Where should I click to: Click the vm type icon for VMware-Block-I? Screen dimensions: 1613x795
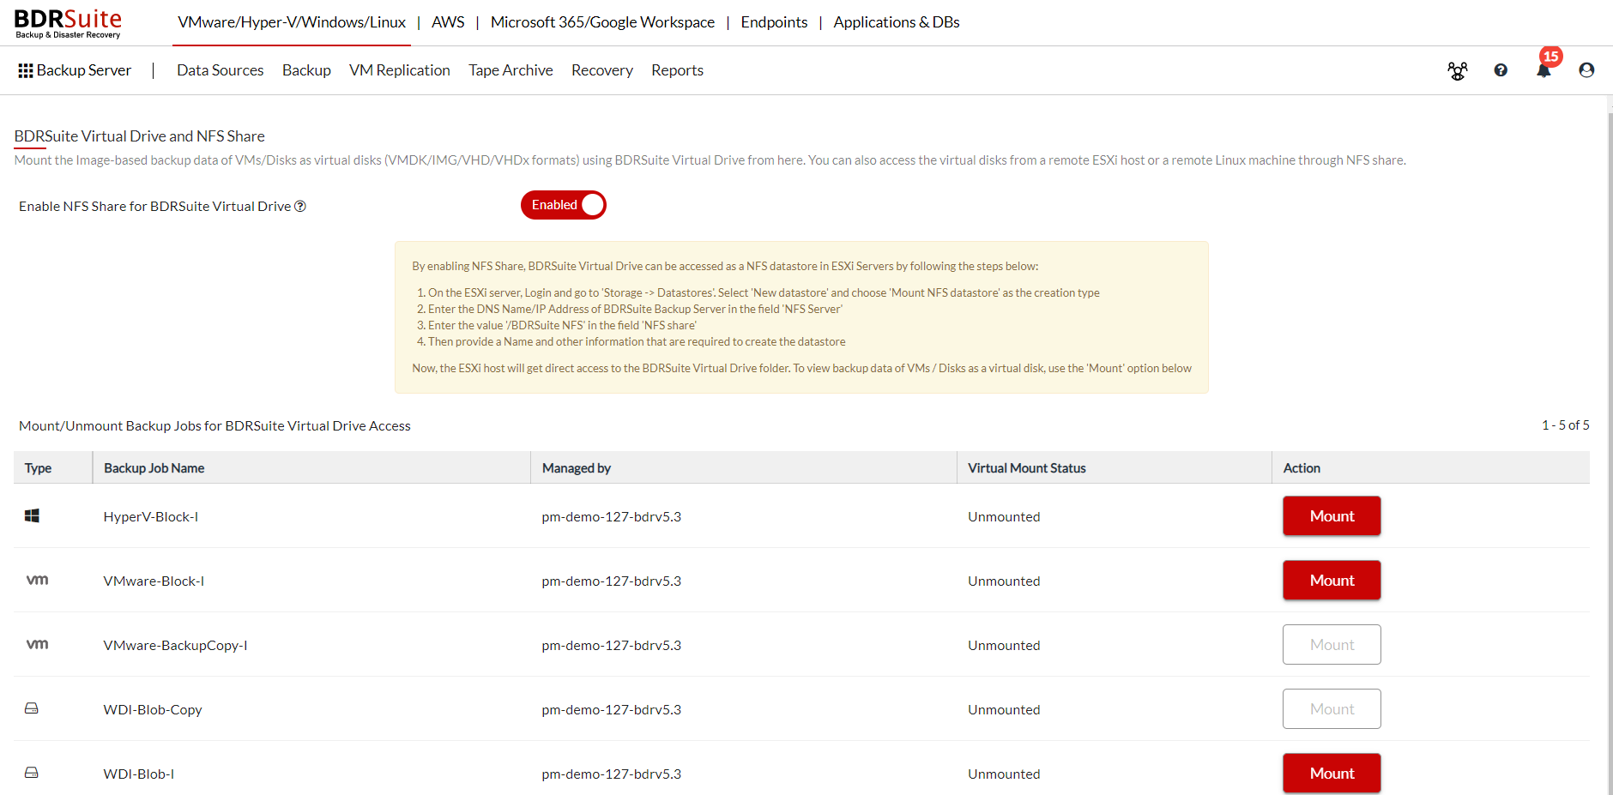click(37, 580)
